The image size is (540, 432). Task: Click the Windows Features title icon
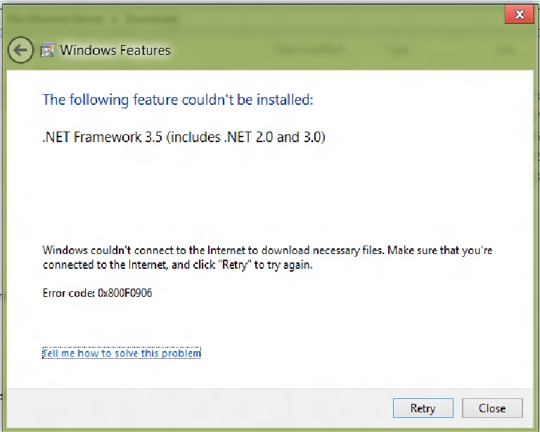47,50
